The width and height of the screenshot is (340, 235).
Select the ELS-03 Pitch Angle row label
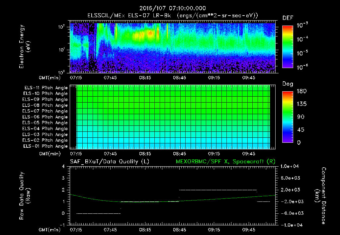45,135
